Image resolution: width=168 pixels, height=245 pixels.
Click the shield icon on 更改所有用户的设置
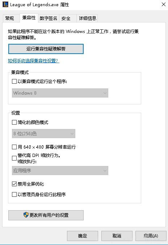pyautogui.click(x=26, y=215)
